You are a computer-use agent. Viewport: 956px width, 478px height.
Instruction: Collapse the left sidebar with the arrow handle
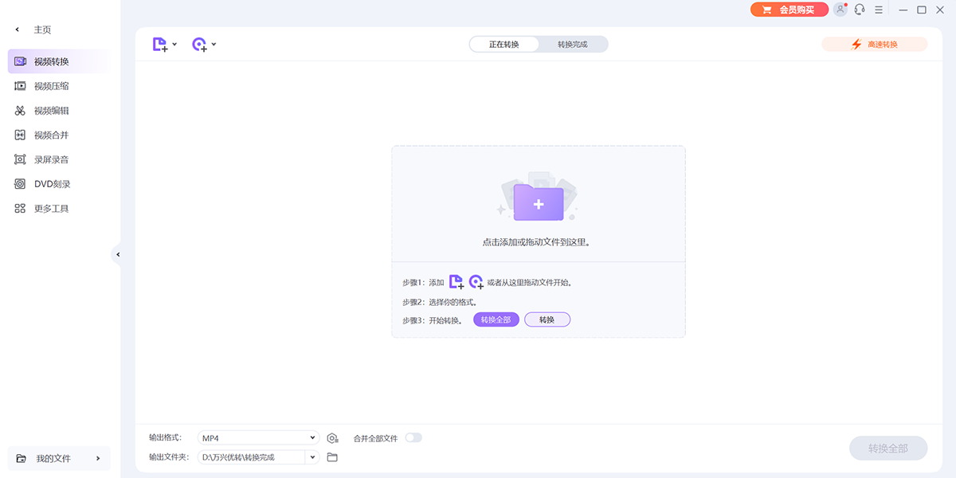pyautogui.click(x=118, y=255)
